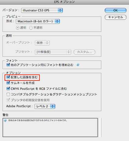Image resolution: width=129 pixels, height=141 pixels.
Task: Enable コンパチブルグラデーション＆グラデーションメッシュプリント checkbox
Action: coord(8,94)
